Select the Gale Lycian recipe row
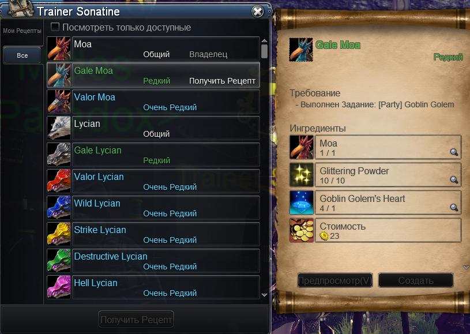Image resolution: width=470 pixels, height=334 pixels. (153, 155)
